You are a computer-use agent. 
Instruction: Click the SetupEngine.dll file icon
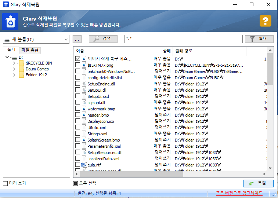point(84,84)
